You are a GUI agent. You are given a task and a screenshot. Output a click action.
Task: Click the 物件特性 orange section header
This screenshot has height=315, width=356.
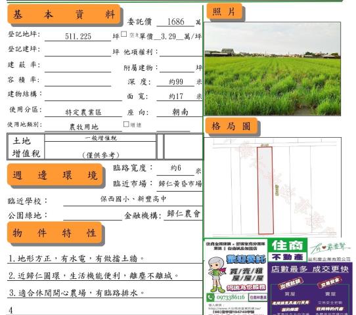point(55,233)
